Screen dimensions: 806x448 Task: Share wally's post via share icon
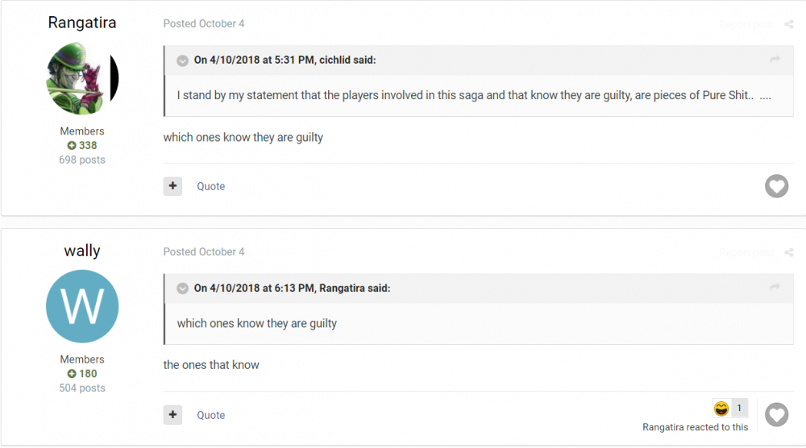point(789,252)
